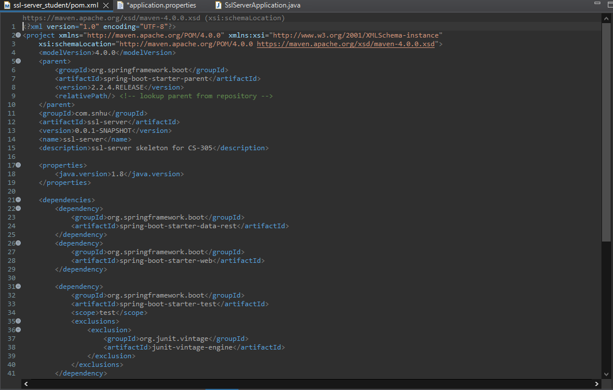Click the file icon on application.properties tab
Screen dimensions: 613x390
[x=120, y=5]
